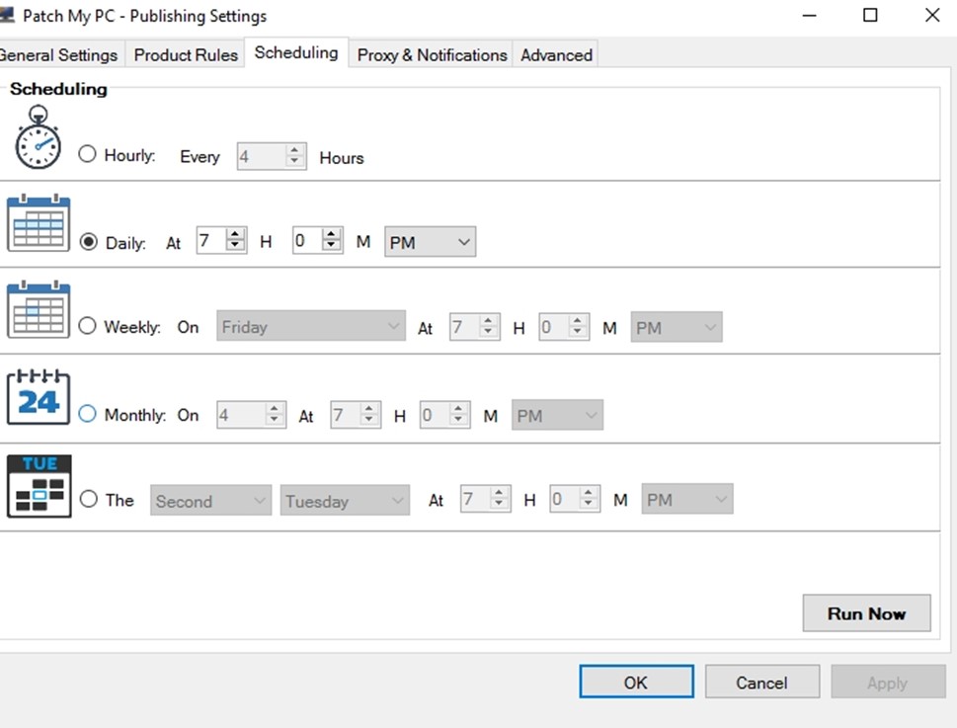
Task: Increase the Hourly interval value
Action: tap(294, 150)
